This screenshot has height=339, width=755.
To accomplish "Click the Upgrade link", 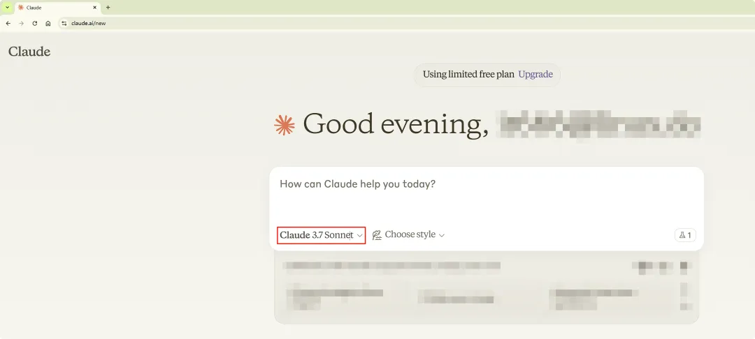I will 535,75.
